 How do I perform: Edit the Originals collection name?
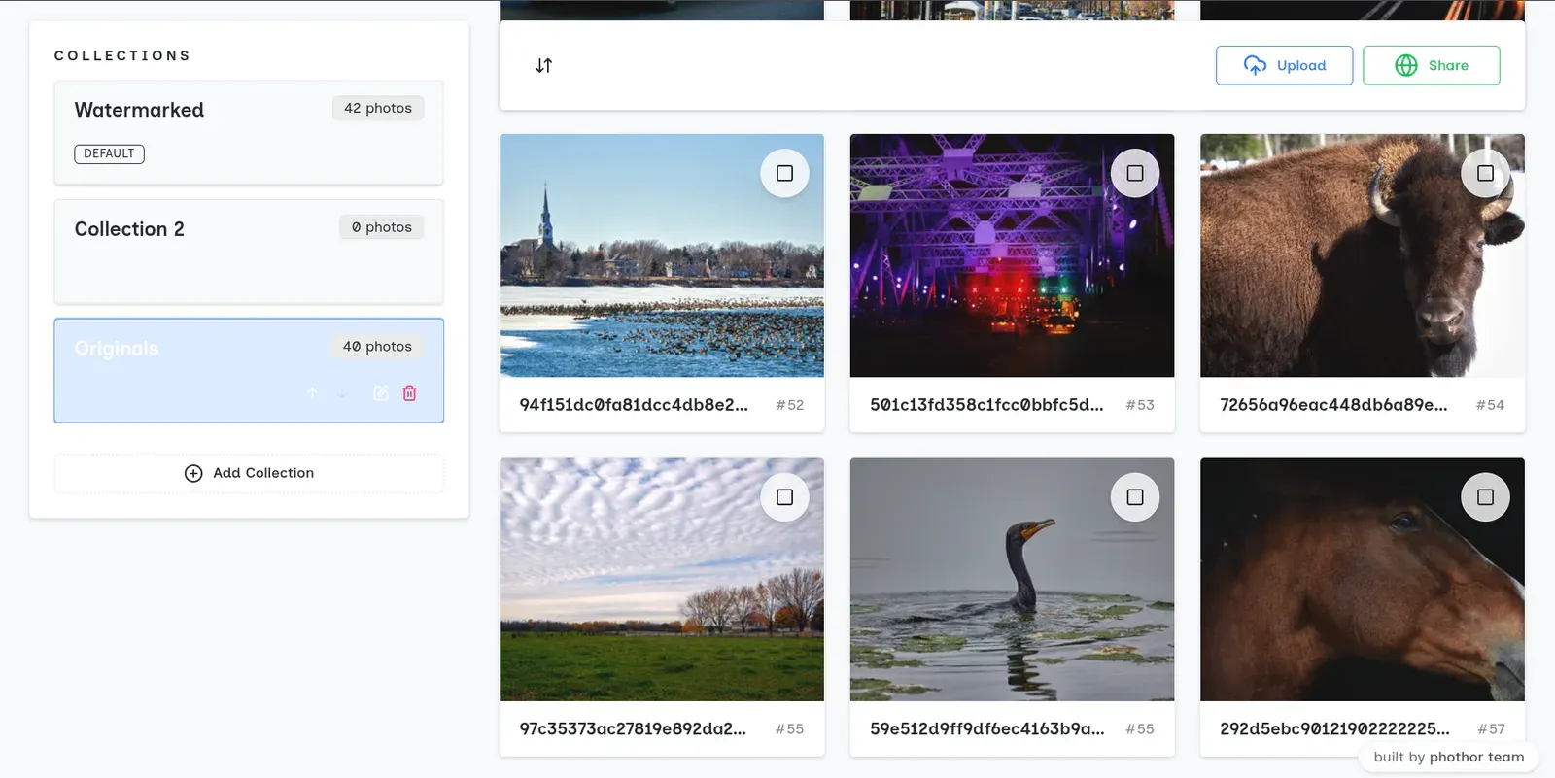pyautogui.click(x=381, y=393)
